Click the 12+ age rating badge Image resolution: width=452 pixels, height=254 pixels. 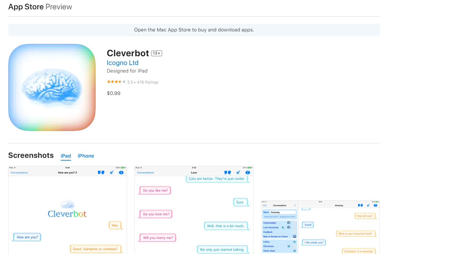[x=157, y=53]
